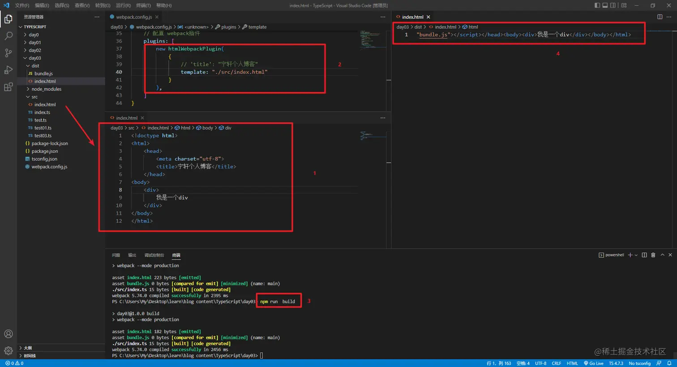
Task: Open notifications bell in status bar
Action: pos(669,363)
